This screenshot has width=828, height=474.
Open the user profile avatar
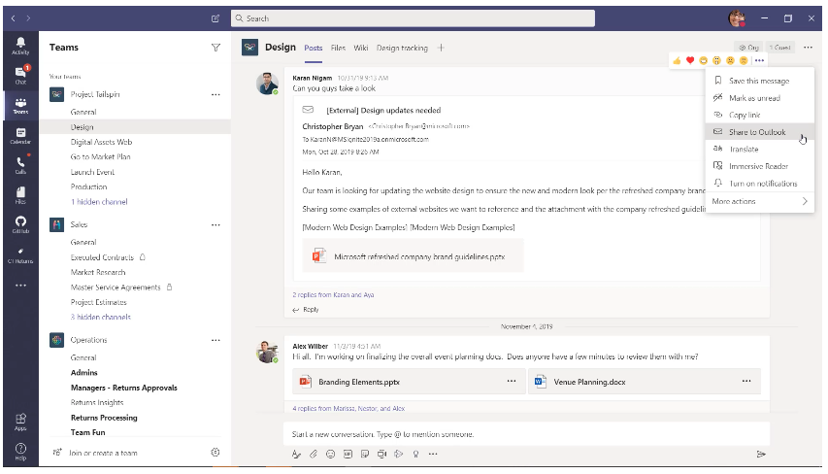(737, 18)
